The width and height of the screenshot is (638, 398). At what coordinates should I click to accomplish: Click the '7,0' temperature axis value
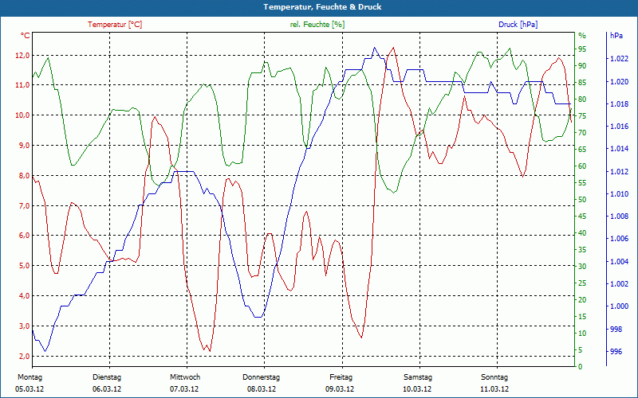click(25, 205)
